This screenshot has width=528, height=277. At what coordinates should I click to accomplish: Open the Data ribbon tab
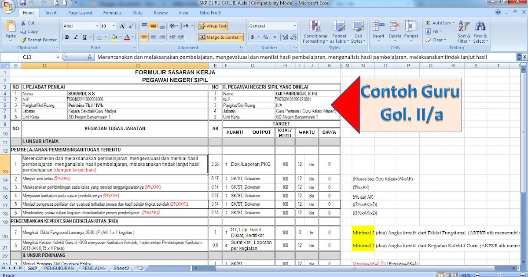(x=138, y=13)
